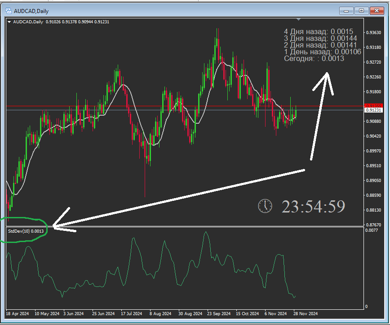Expand the AUDCAD,Daily chart dropdown triangle
The image size is (390, 325).
(x=9, y=22)
